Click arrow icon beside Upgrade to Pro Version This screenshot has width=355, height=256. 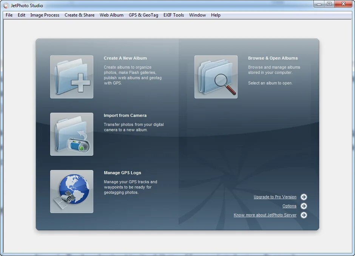[304, 197]
